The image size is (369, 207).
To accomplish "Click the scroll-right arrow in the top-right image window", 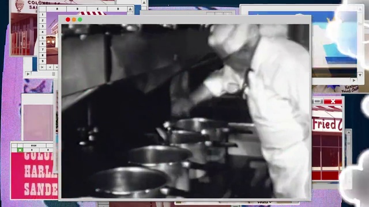I will pos(354,80).
